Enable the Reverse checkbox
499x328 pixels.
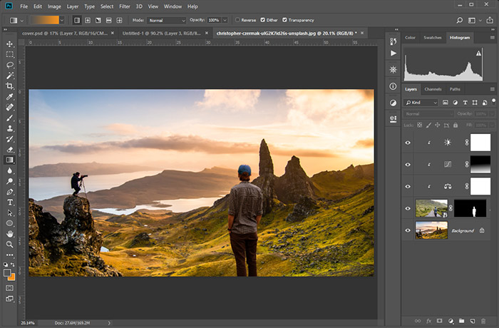click(237, 20)
